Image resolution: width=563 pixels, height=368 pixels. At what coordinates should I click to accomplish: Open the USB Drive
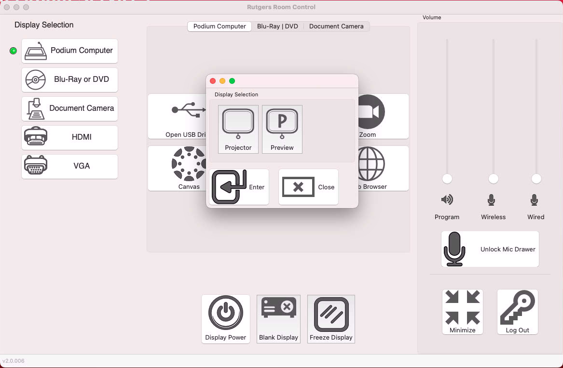point(188,116)
